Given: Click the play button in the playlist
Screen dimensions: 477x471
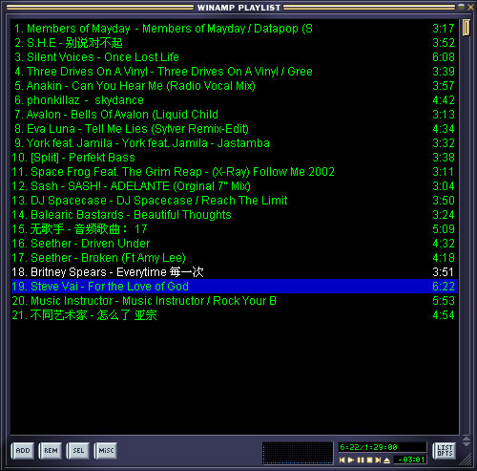Looking at the screenshot, I should [351, 460].
